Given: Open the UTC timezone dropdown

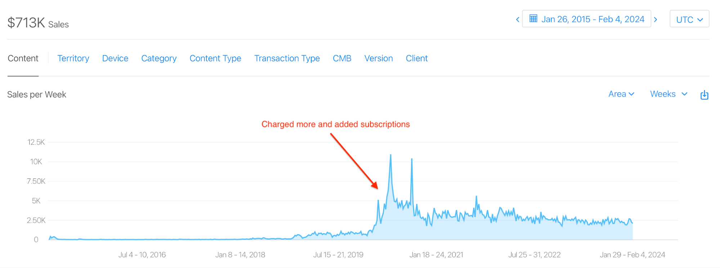Looking at the screenshot, I should click(x=689, y=19).
